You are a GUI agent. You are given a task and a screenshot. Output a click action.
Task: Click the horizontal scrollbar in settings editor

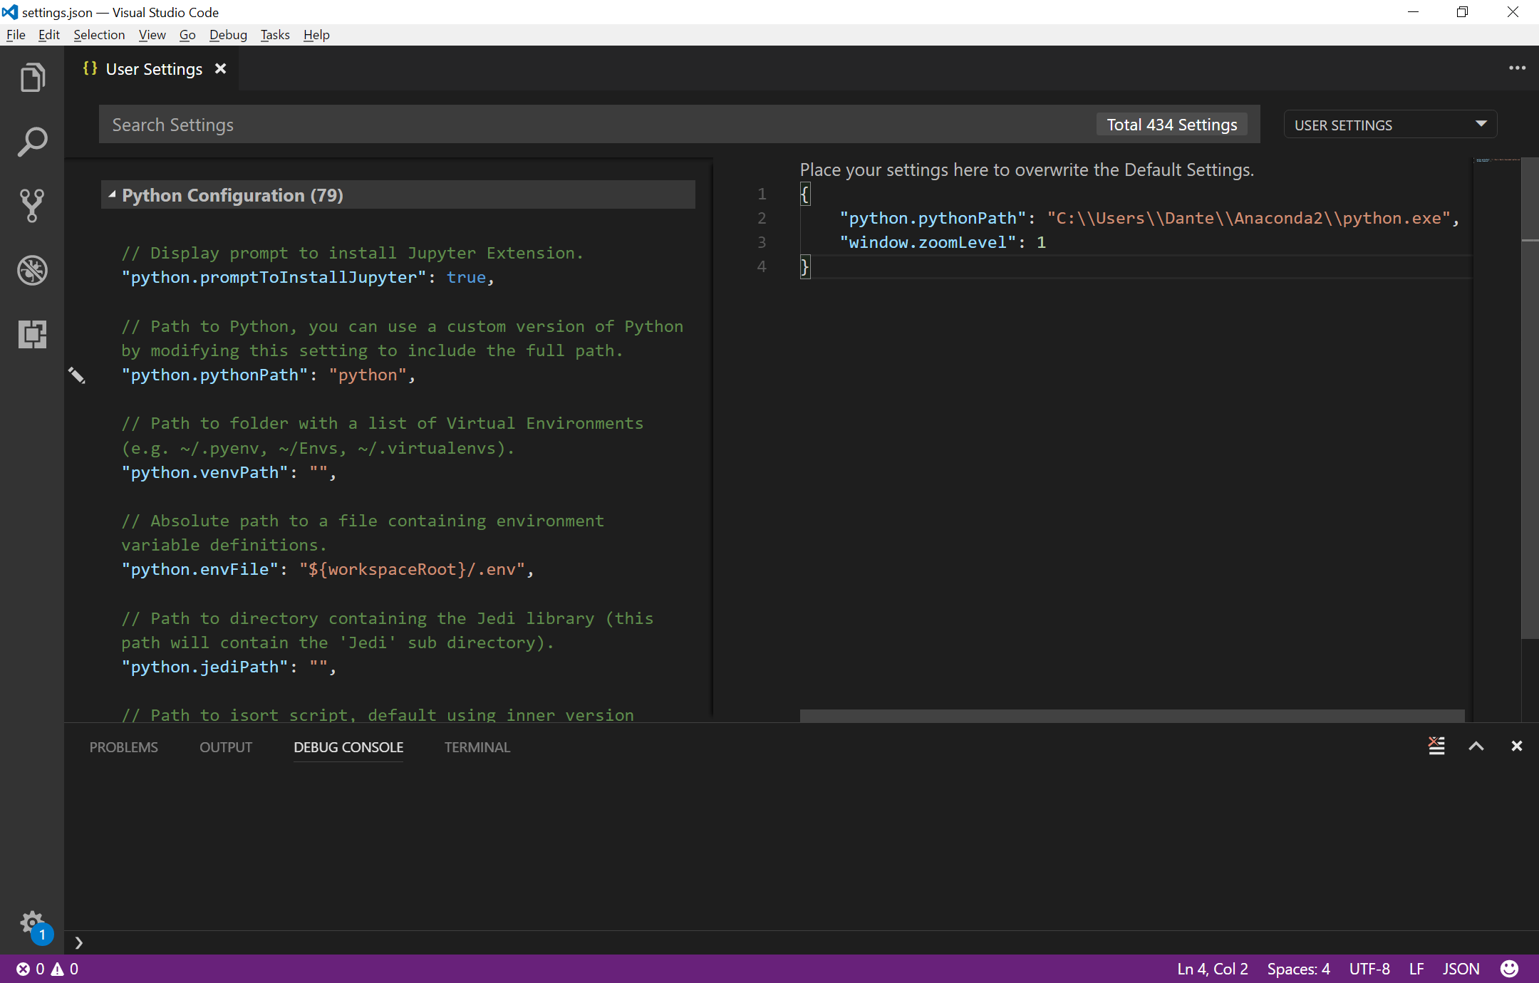(x=1132, y=715)
